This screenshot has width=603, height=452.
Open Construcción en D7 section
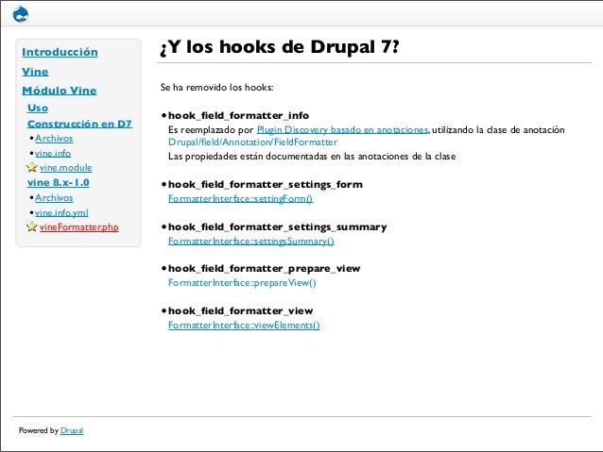79,124
